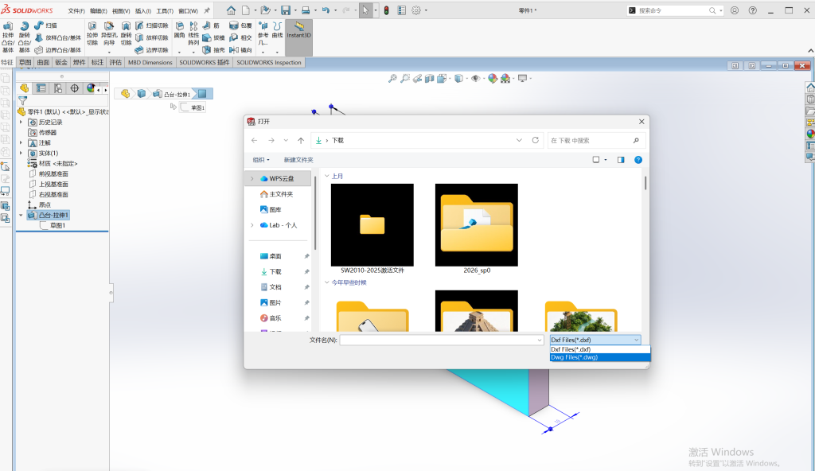
Task: Collapse the 凸台-拉伸1 tree node
Action: click(21, 216)
